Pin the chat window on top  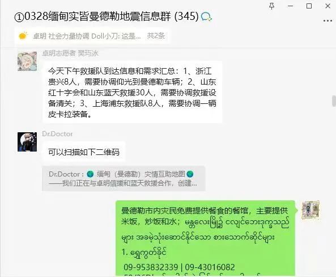[272, 6]
